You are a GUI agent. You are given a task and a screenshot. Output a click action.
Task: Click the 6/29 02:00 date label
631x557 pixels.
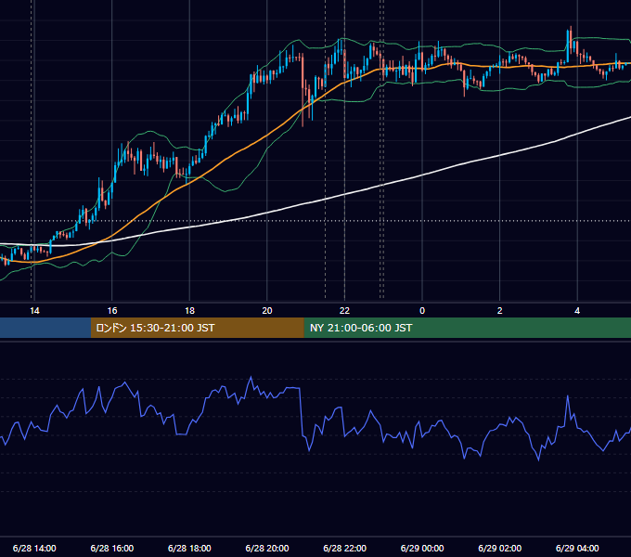(x=500, y=548)
